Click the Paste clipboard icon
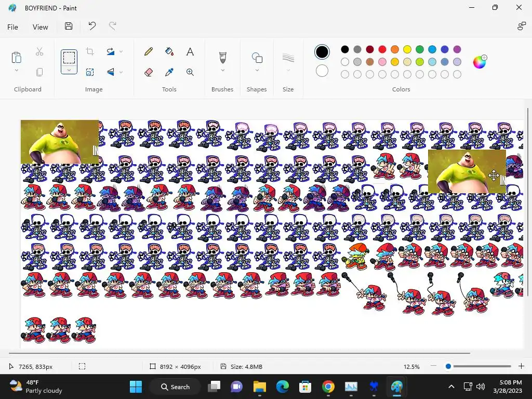 tap(16, 57)
